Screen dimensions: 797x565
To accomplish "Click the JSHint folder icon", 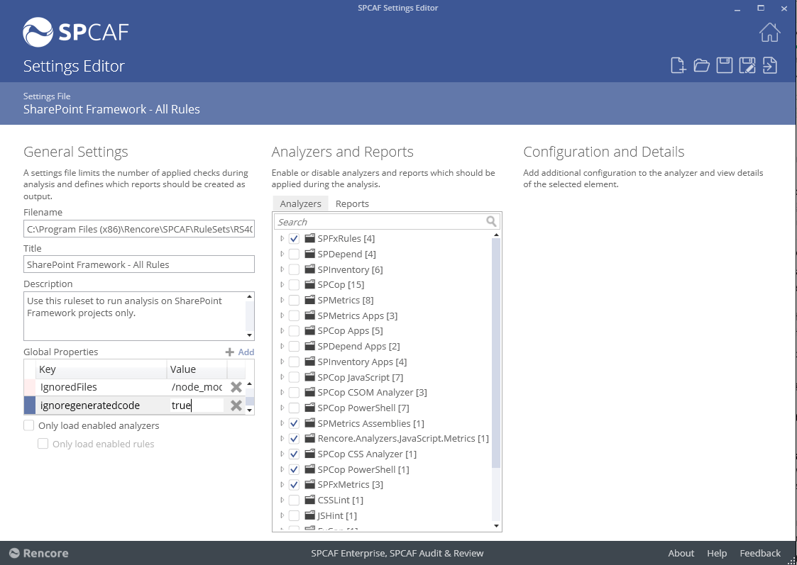I will coord(309,515).
